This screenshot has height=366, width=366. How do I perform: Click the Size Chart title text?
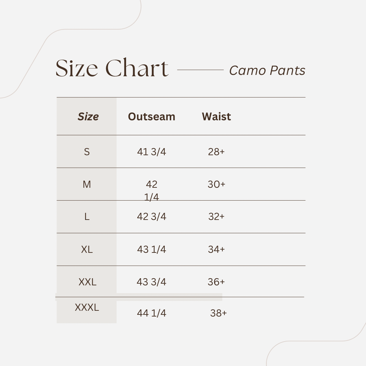pos(112,68)
